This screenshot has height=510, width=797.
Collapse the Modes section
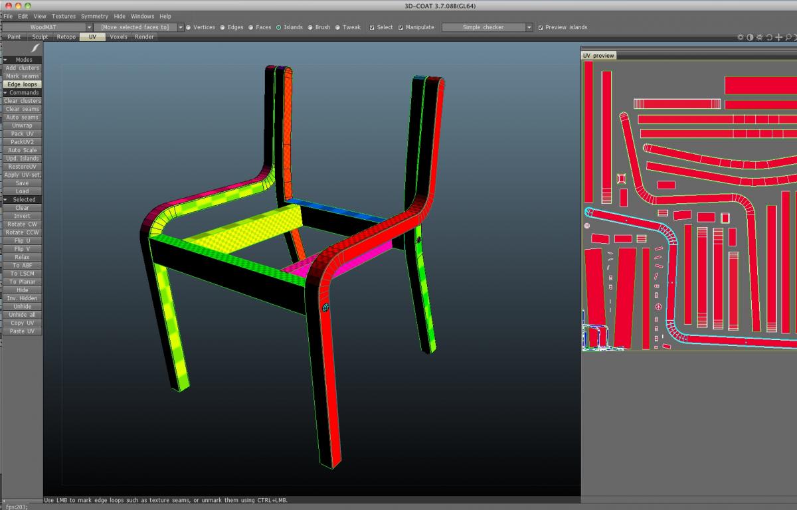point(5,60)
